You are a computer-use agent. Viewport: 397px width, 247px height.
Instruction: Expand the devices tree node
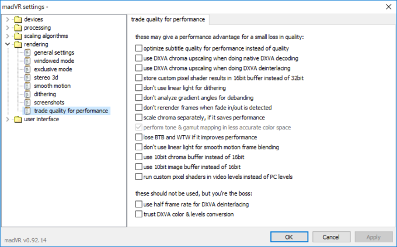(x=8, y=19)
